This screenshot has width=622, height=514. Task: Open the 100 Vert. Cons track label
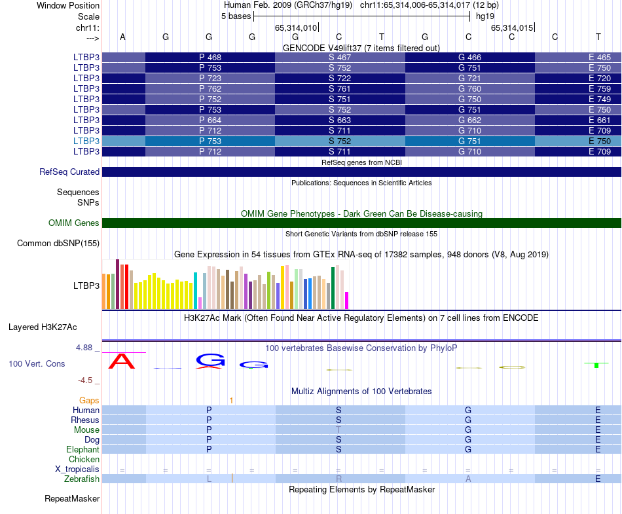click(x=37, y=363)
